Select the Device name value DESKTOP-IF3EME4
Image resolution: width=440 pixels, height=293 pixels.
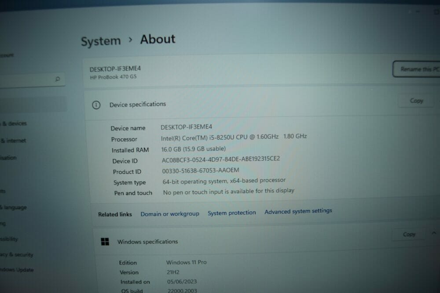point(186,127)
